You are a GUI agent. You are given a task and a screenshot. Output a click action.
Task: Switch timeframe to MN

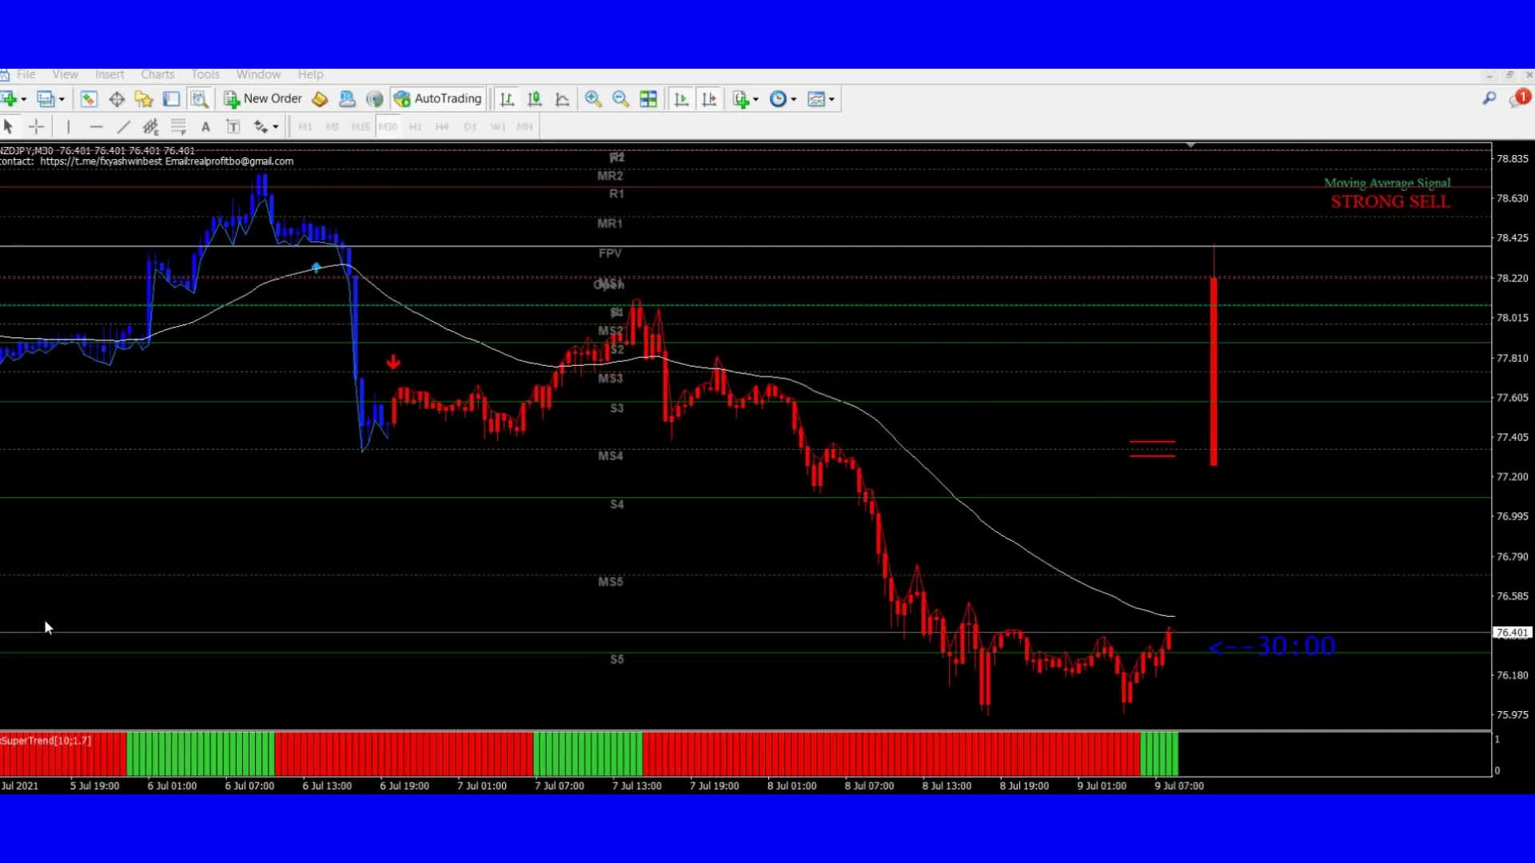click(524, 126)
